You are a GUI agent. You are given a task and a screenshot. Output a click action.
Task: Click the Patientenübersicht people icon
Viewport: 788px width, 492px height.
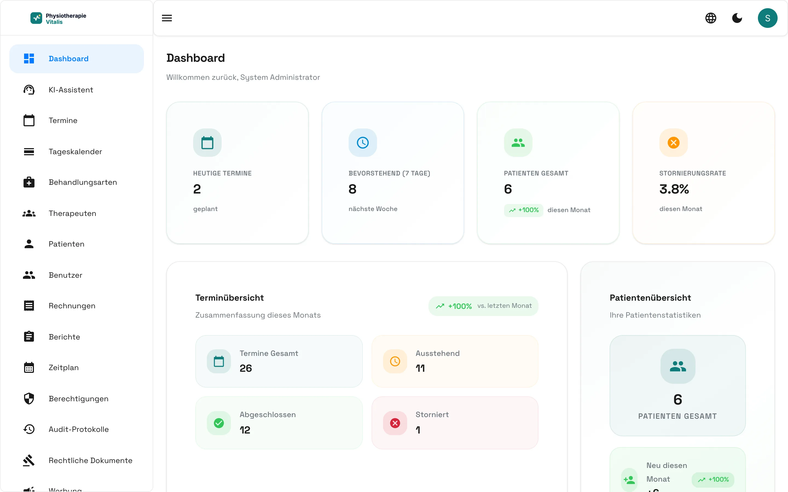pos(678,366)
